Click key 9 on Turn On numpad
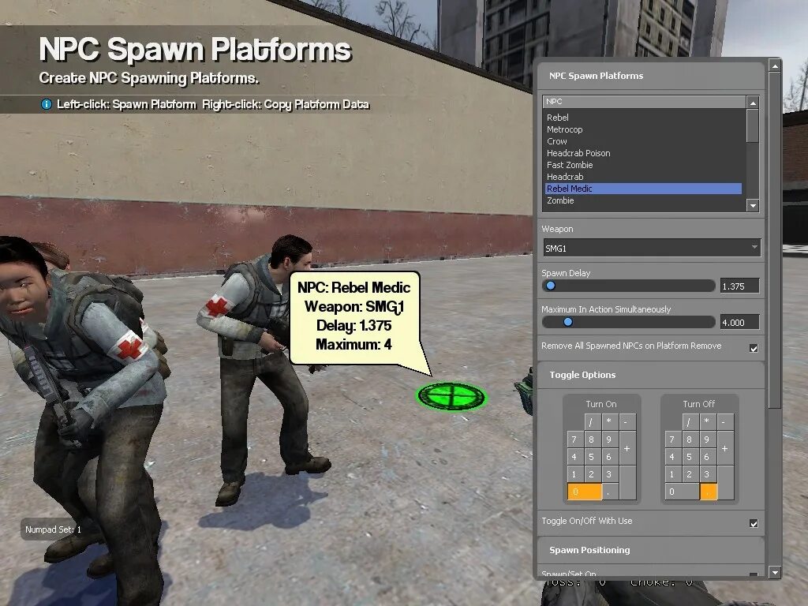This screenshot has width=808, height=606. (x=610, y=440)
